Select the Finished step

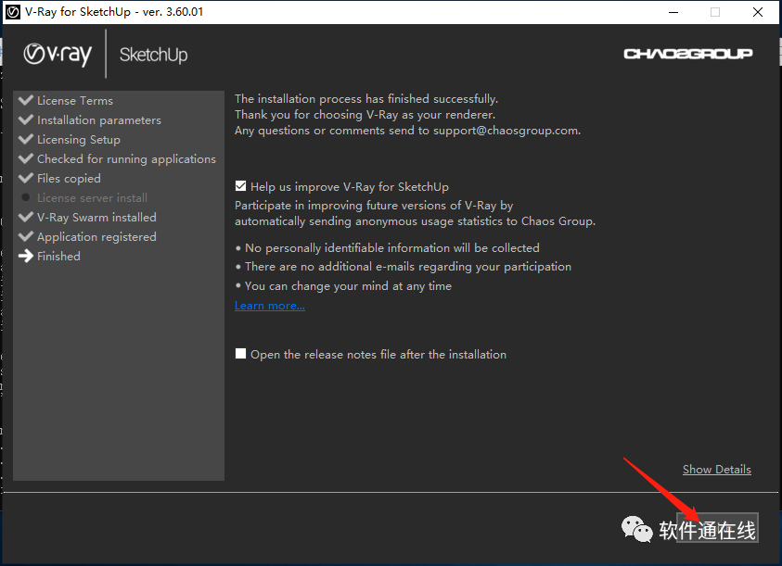point(58,256)
